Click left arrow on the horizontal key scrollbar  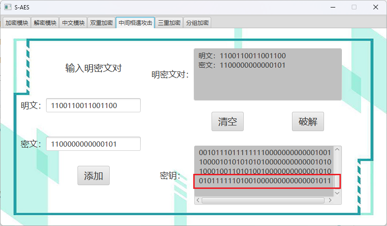(198, 200)
